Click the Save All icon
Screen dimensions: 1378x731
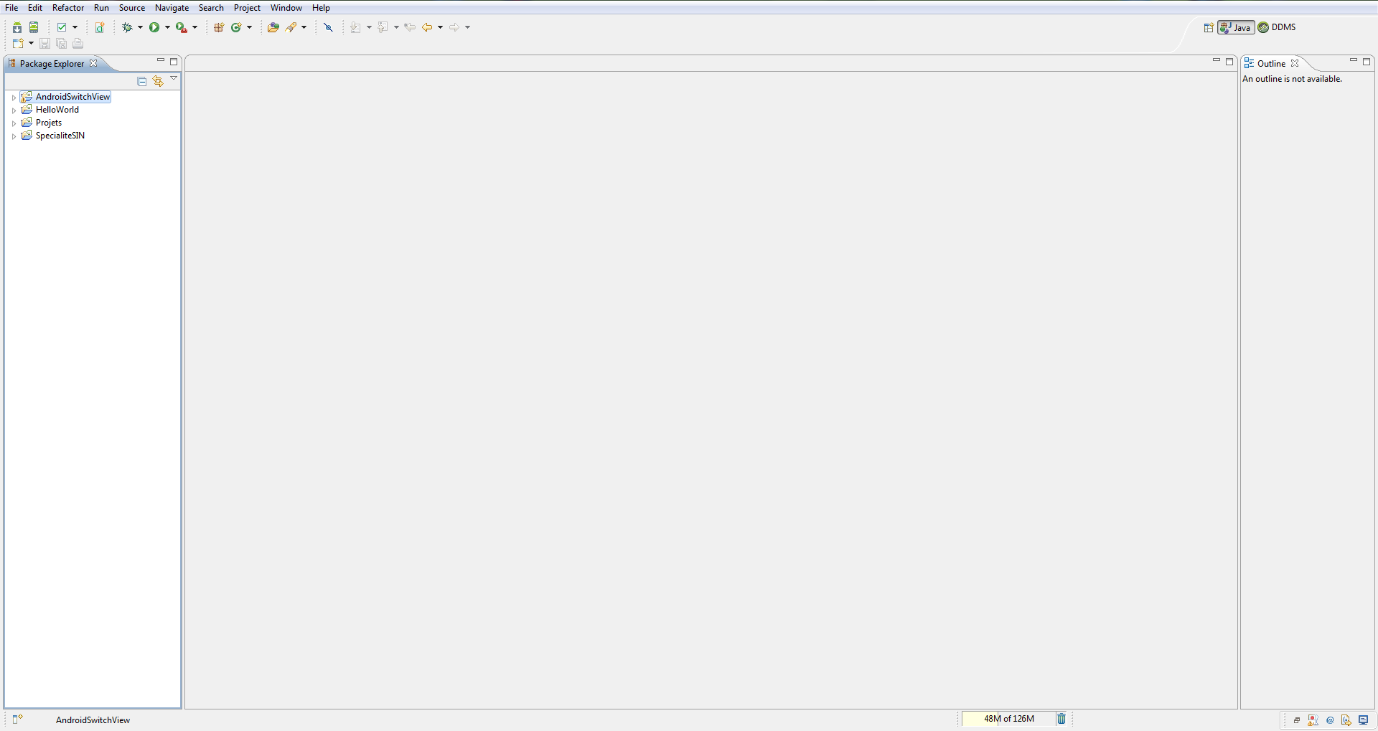62,44
